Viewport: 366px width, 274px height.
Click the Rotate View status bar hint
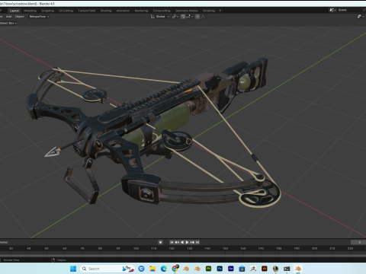click(11, 260)
